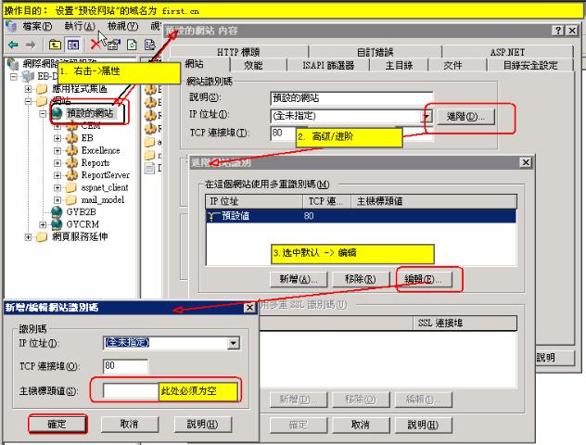Click 說明(H) in the 新增/編輯網站識別碼 dialog
The height and width of the screenshot is (445, 586).
202,424
